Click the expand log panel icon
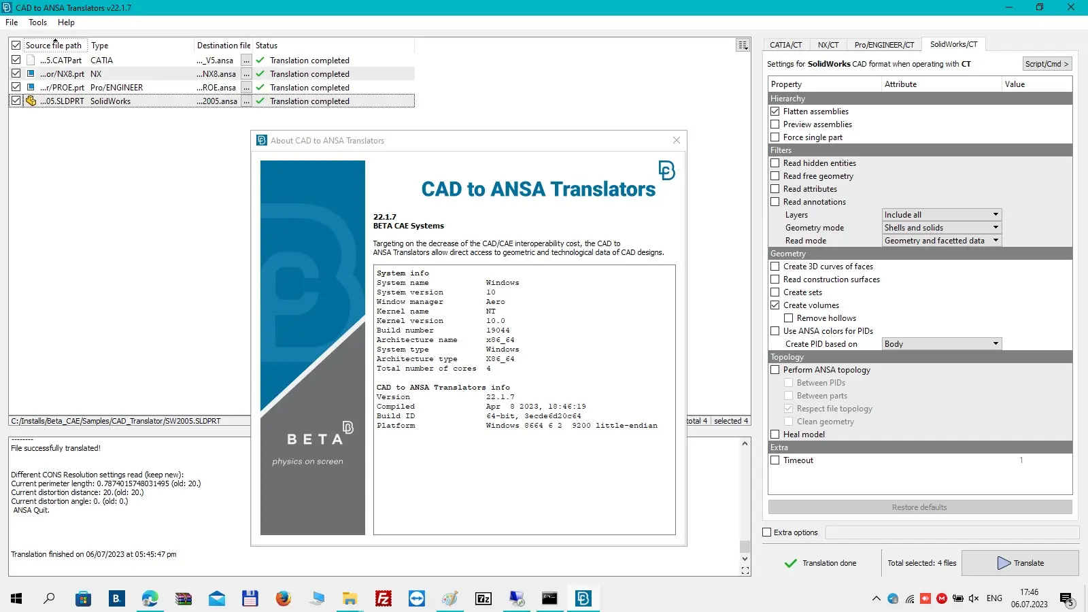The height and width of the screenshot is (612, 1088). pos(745,571)
